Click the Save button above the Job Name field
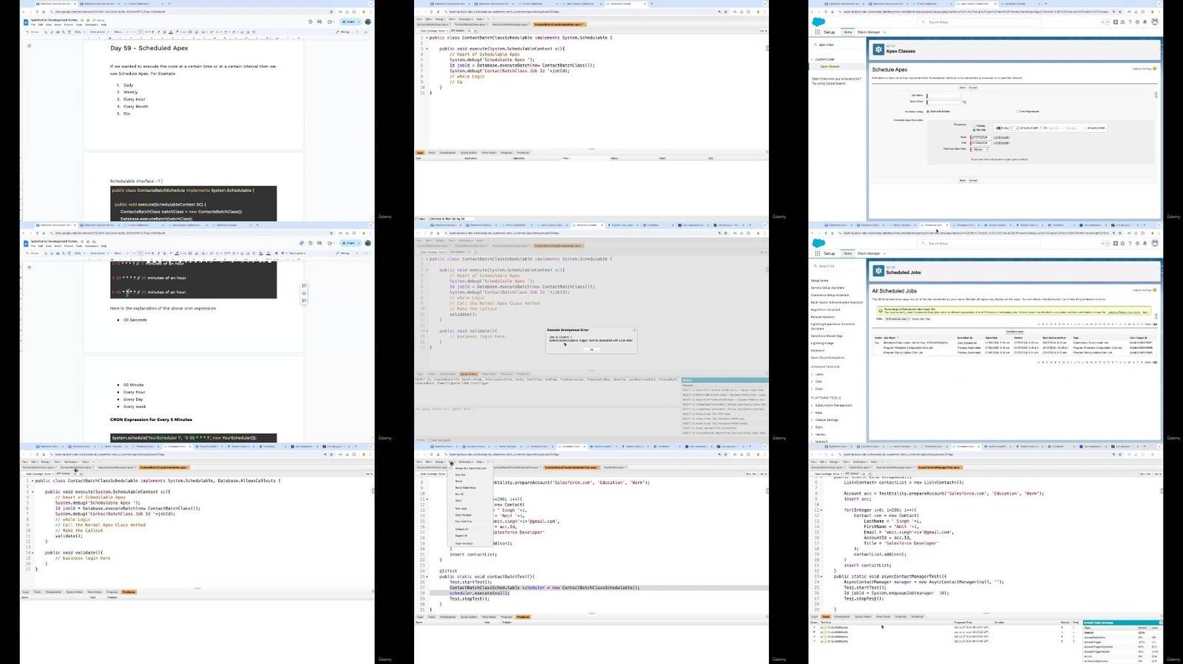Image resolution: width=1183 pixels, height=664 pixels. (x=962, y=88)
